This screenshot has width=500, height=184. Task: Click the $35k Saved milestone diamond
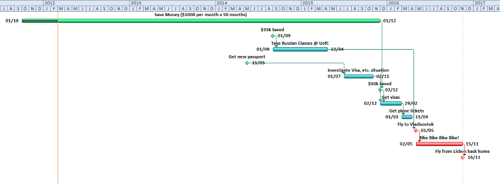(272, 36)
